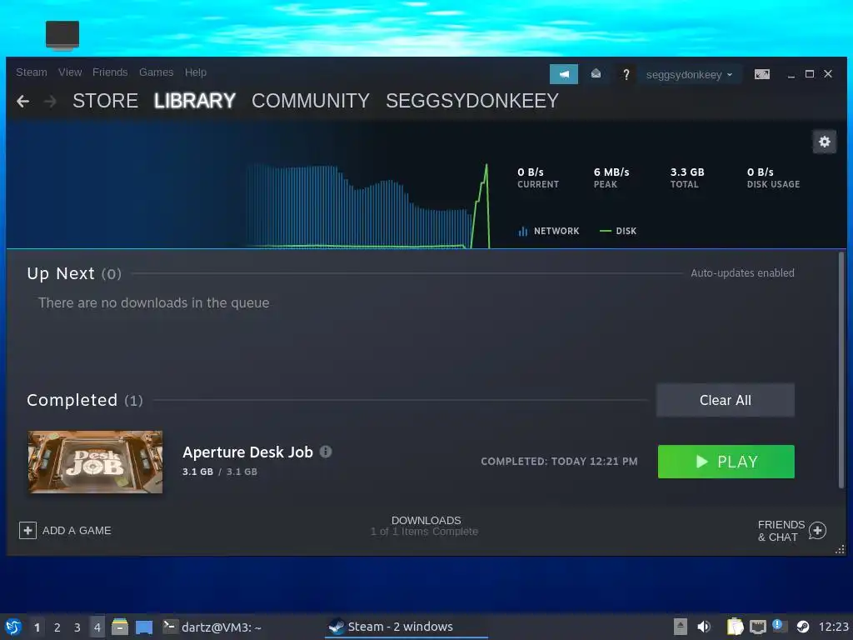
Task: Open the Friends menu
Action: [x=110, y=72]
